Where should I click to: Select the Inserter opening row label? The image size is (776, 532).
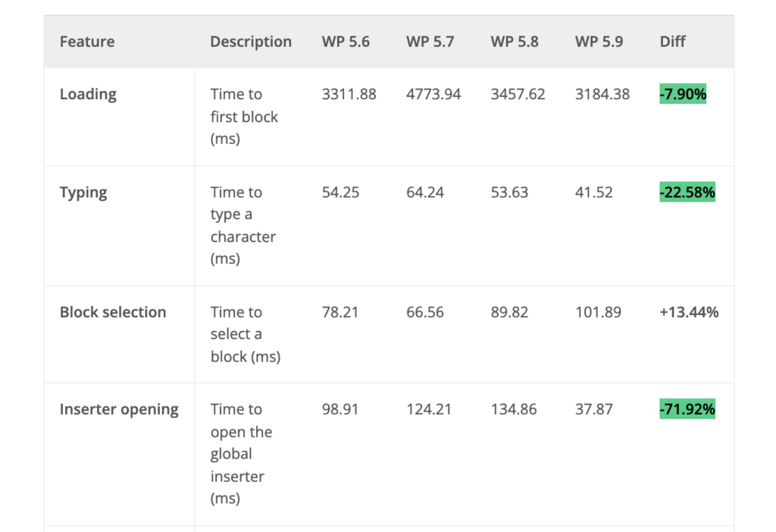pos(119,410)
